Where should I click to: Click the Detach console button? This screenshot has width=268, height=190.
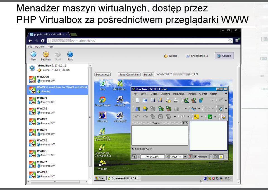coord(148,74)
